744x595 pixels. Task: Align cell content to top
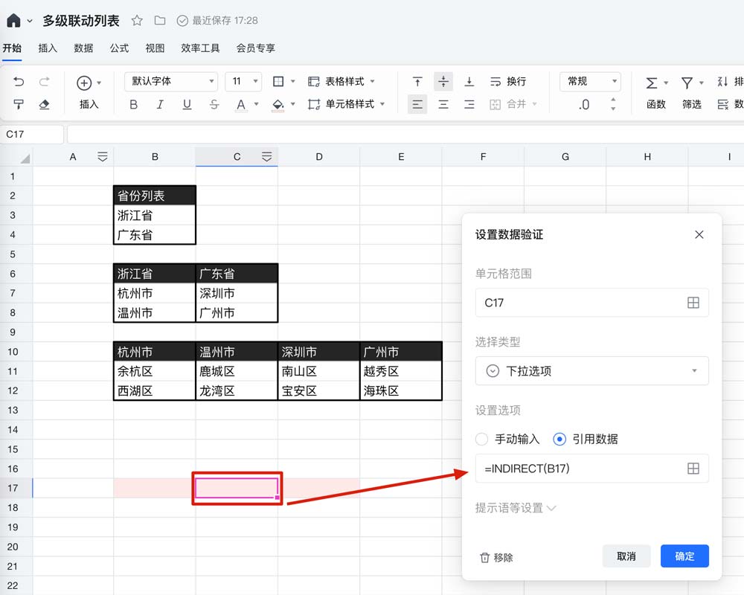pos(418,82)
